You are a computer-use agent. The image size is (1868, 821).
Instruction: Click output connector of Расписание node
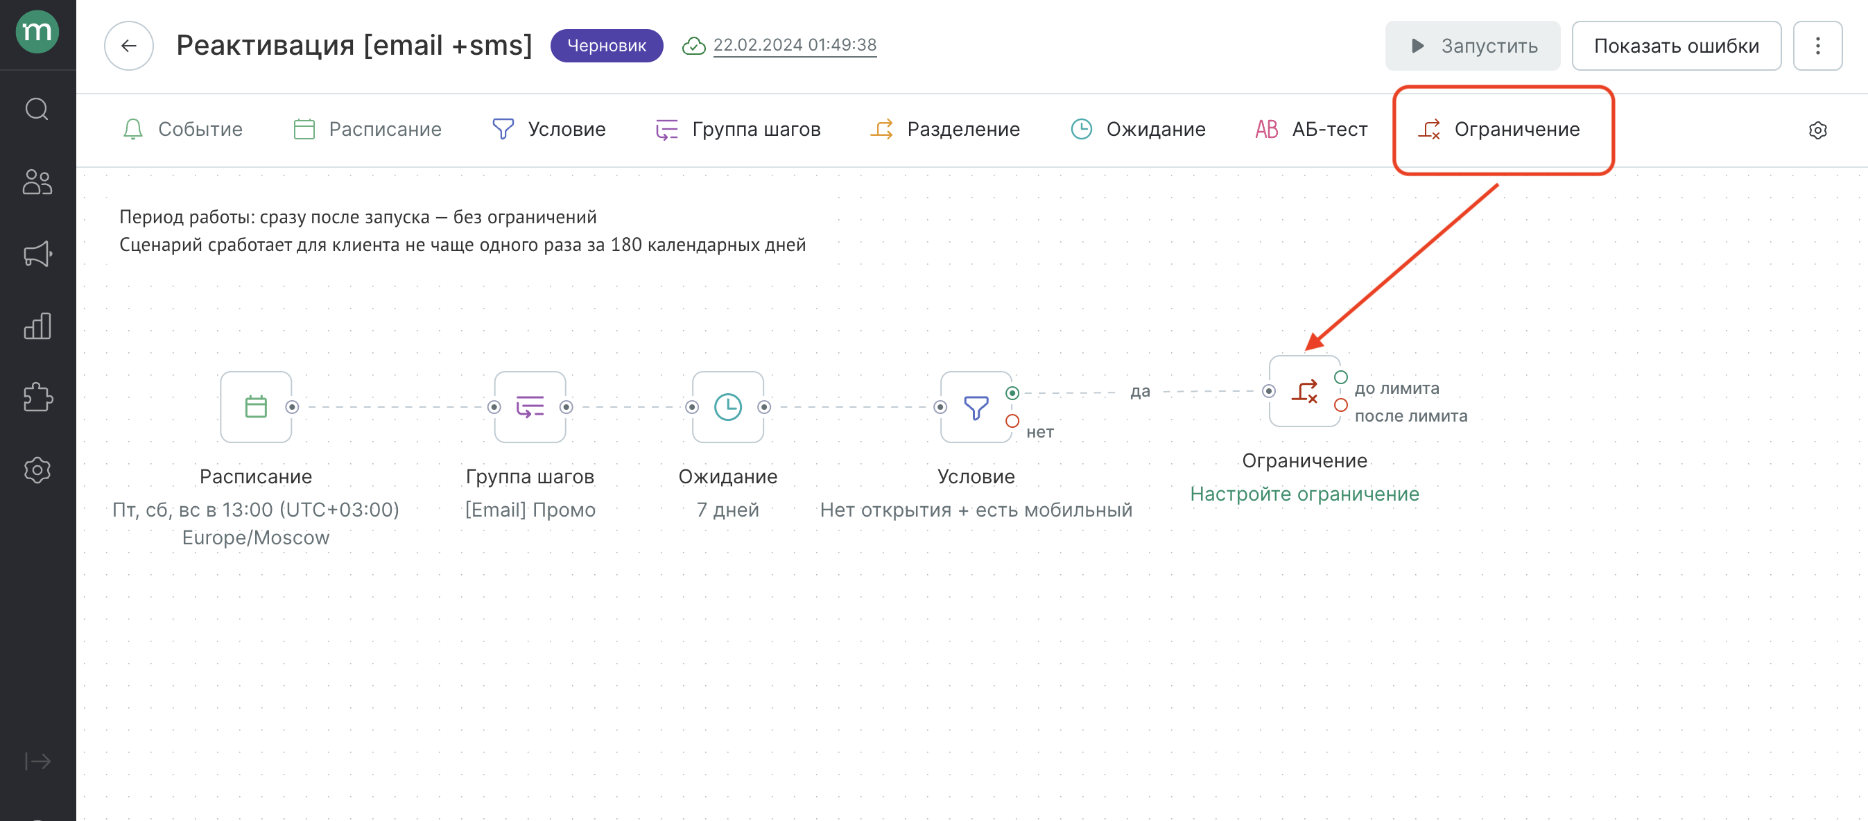point(292,407)
